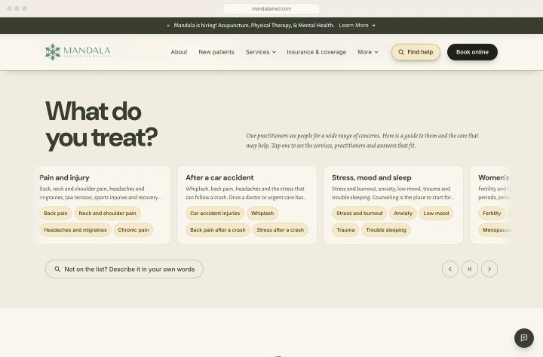Click the Mandala is hiring announcement text
543x357 pixels.
(254, 26)
